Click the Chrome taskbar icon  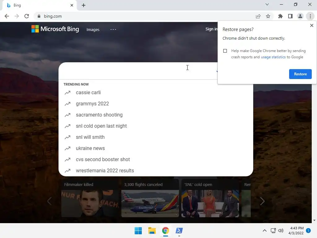point(166,231)
